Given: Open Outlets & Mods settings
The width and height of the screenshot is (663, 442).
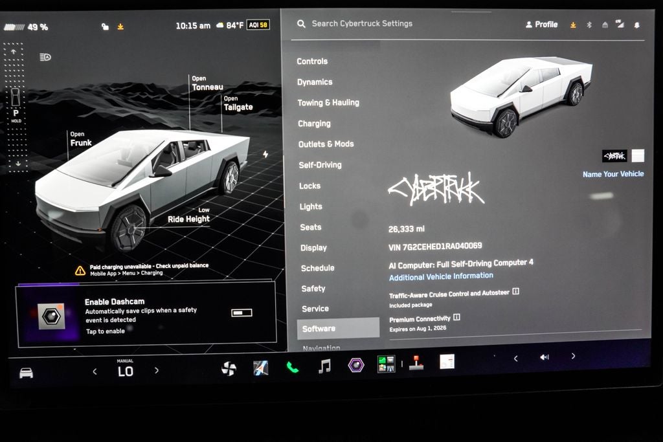Looking at the screenshot, I should click(326, 144).
